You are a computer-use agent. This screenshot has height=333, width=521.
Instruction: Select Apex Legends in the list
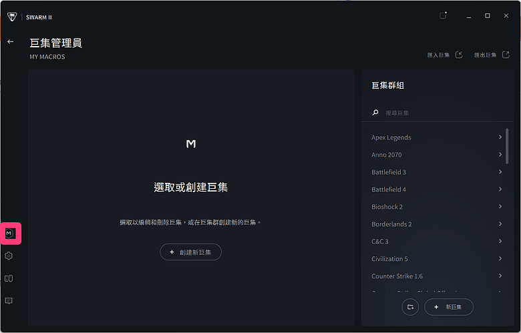coord(391,137)
